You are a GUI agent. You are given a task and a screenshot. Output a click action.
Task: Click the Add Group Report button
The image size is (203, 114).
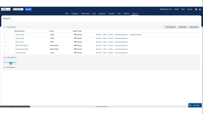pos(170,27)
